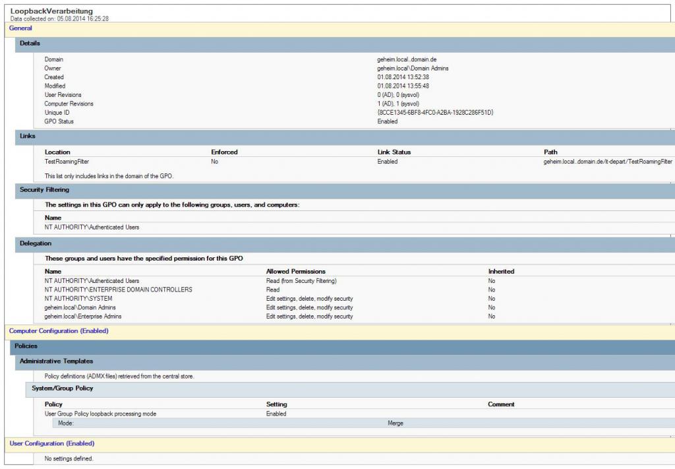Select the link path ending in /TestRoamingFilter
Viewport: 675px width, 469px height.
(608, 162)
